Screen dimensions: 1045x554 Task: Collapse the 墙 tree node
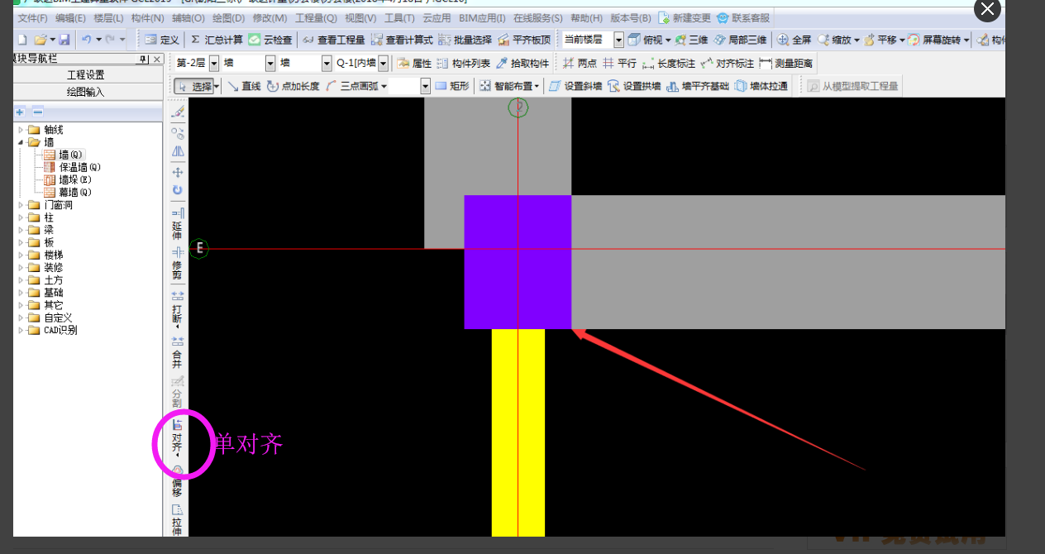pyautogui.click(x=21, y=142)
